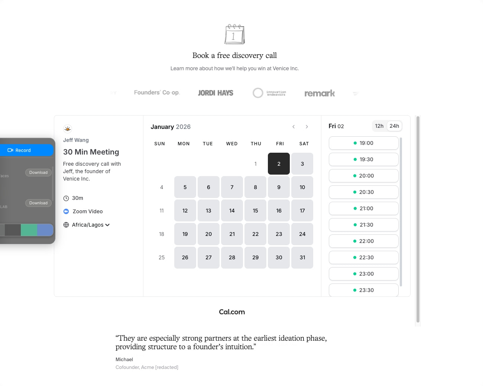Switch time format to 24h
The height and width of the screenshot is (386, 483).
(394, 126)
